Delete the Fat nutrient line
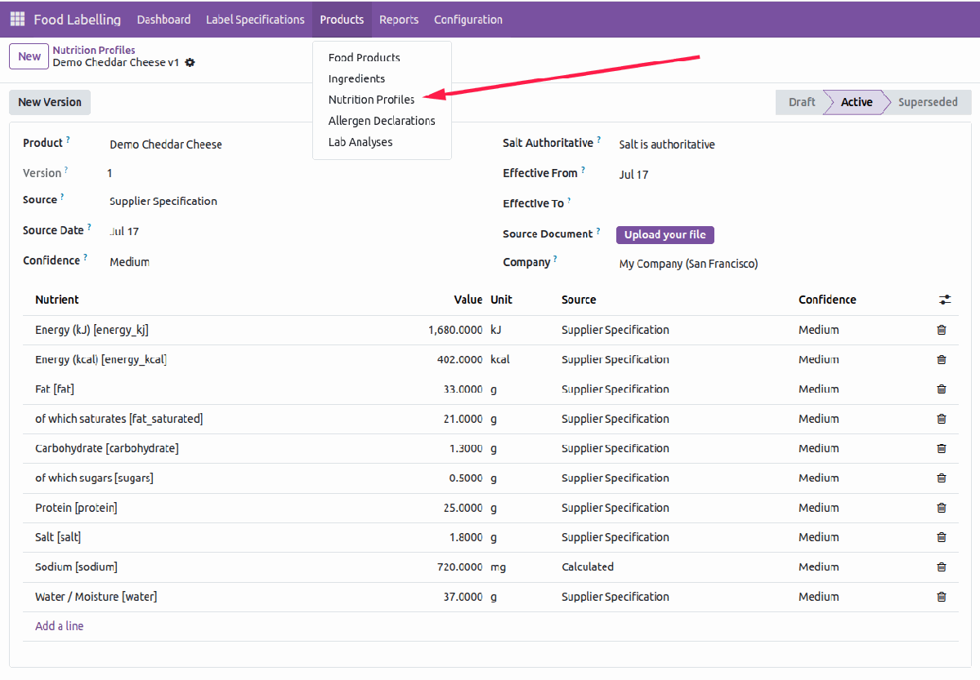The height and width of the screenshot is (680, 980). click(942, 389)
